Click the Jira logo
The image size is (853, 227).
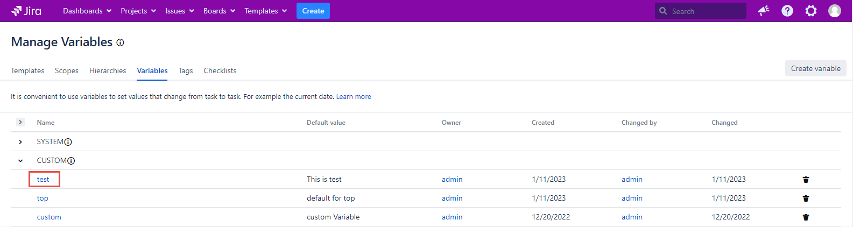point(26,11)
